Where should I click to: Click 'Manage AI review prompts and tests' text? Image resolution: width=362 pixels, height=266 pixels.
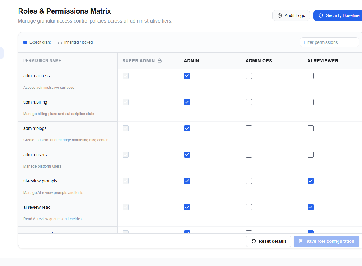pyautogui.click(x=53, y=193)
